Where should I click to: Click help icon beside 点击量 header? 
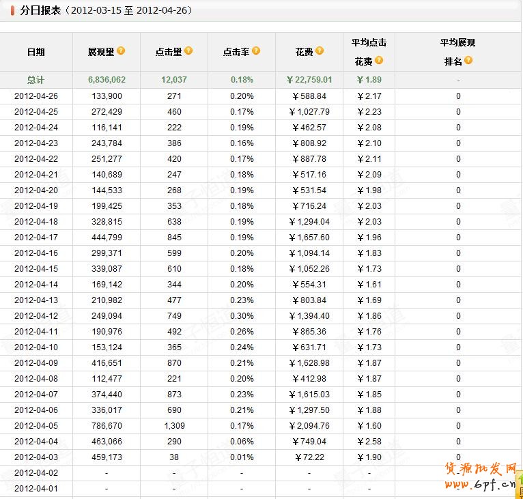(188, 51)
